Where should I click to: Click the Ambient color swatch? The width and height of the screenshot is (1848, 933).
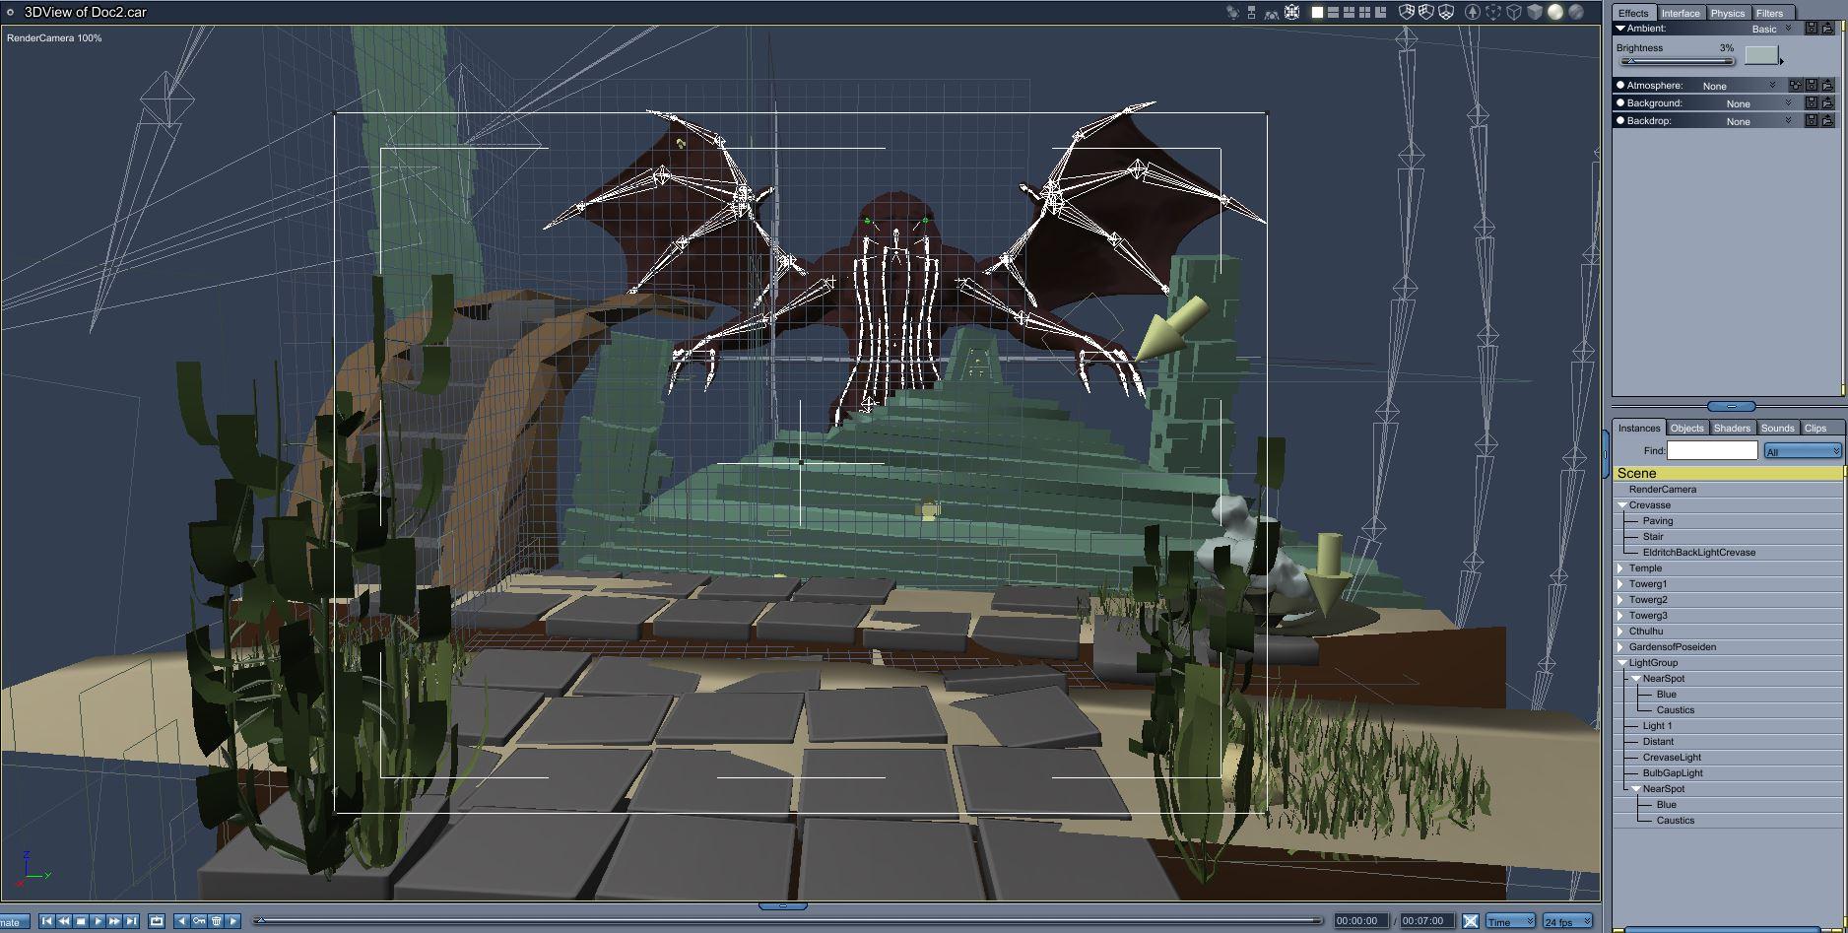[x=1761, y=55]
